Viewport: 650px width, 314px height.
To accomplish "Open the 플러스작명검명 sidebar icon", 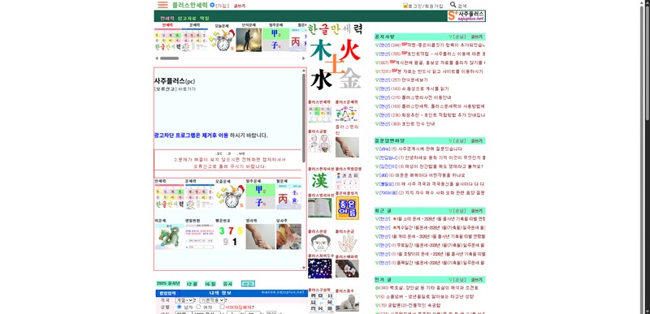I will tap(347, 180).
